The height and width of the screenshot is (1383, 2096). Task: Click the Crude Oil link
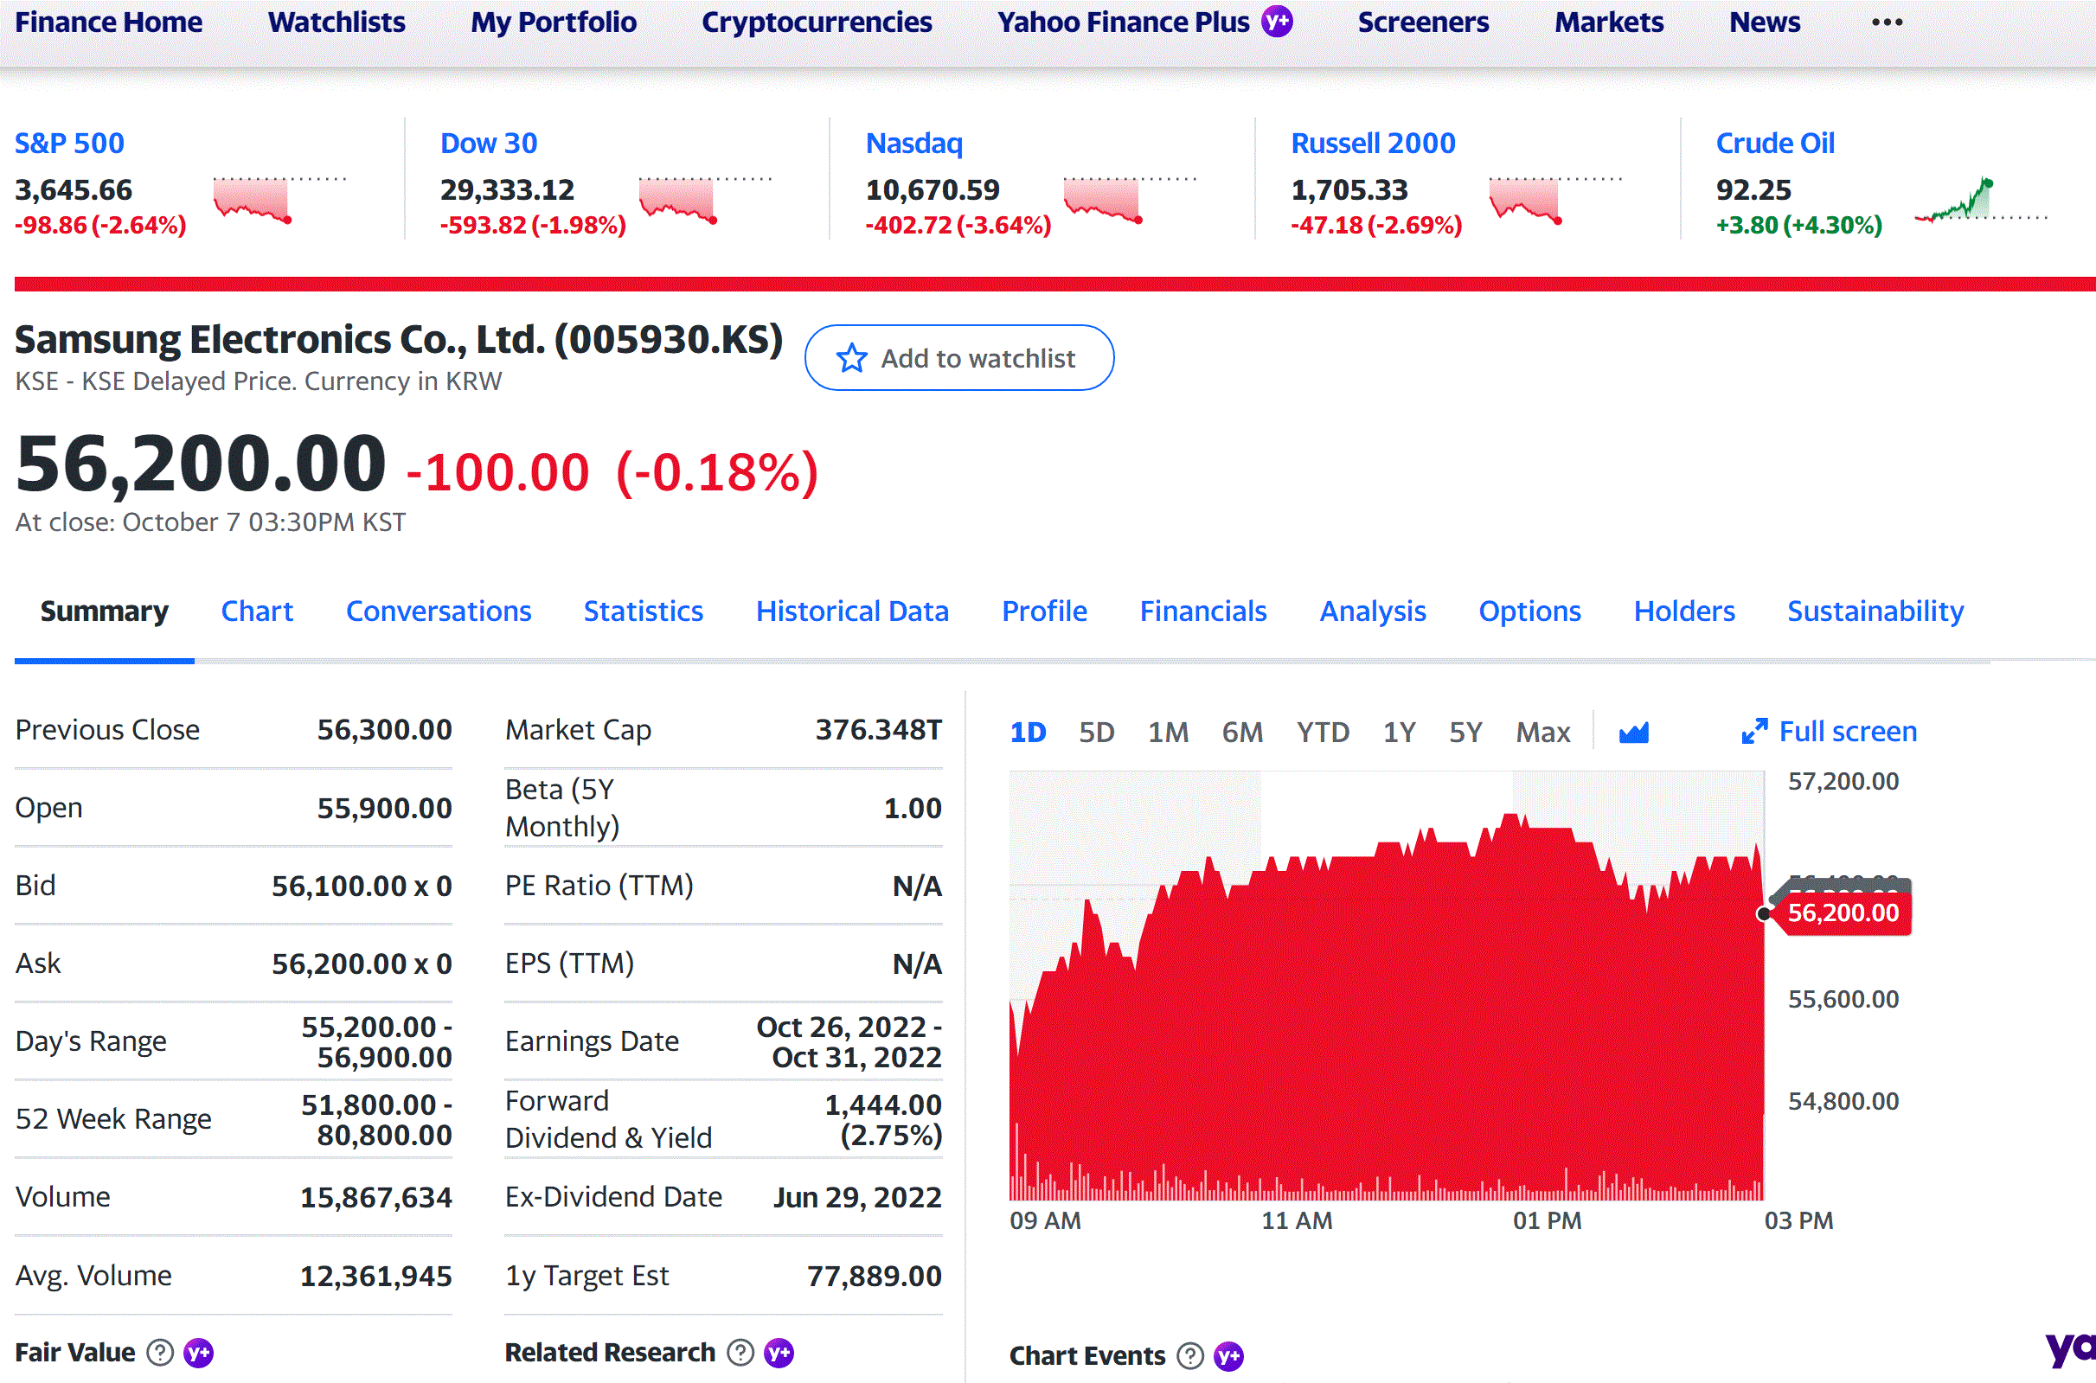point(1775,143)
